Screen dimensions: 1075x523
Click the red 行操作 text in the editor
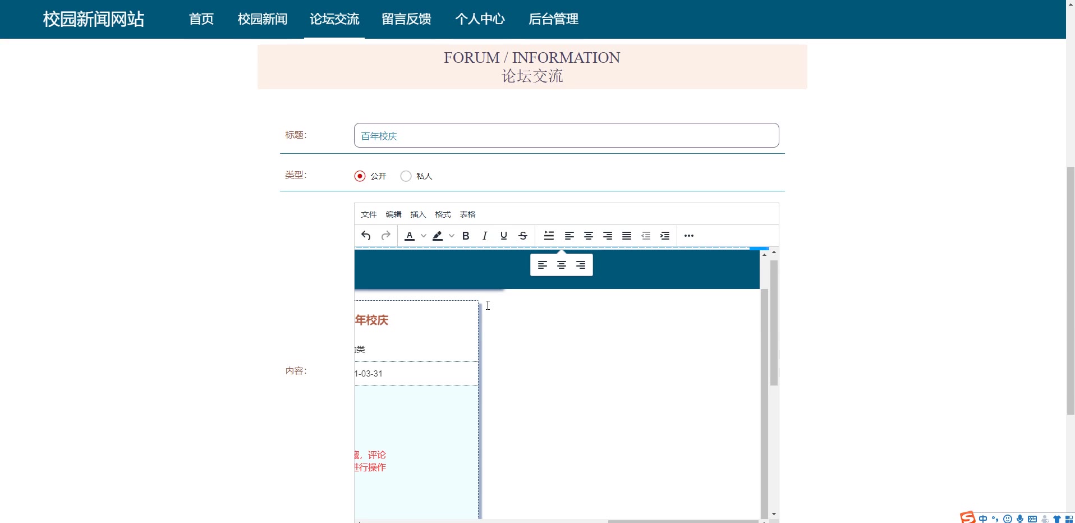(371, 467)
